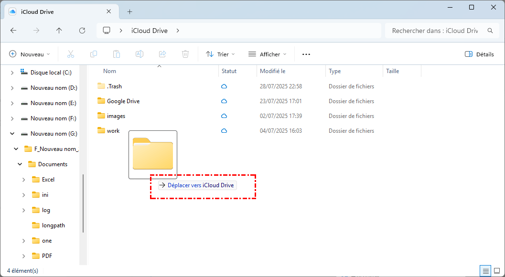Click the Paste clipboard icon
The height and width of the screenshot is (277, 505).
pos(117,54)
